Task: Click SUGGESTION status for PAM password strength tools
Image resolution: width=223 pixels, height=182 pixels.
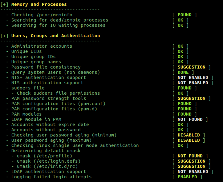Action: pyautogui.click(x=192, y=98)
